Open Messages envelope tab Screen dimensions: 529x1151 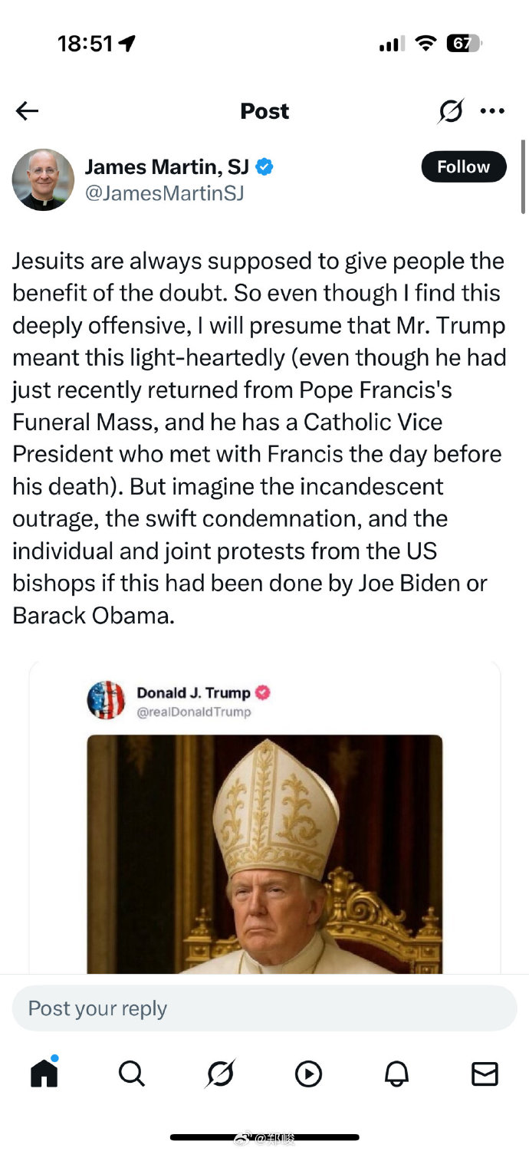tap(485, 1074)
